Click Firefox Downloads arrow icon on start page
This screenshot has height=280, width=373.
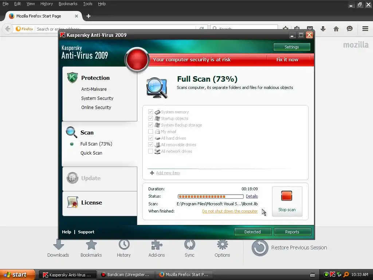pyautogui.click(x=59, y=245)
